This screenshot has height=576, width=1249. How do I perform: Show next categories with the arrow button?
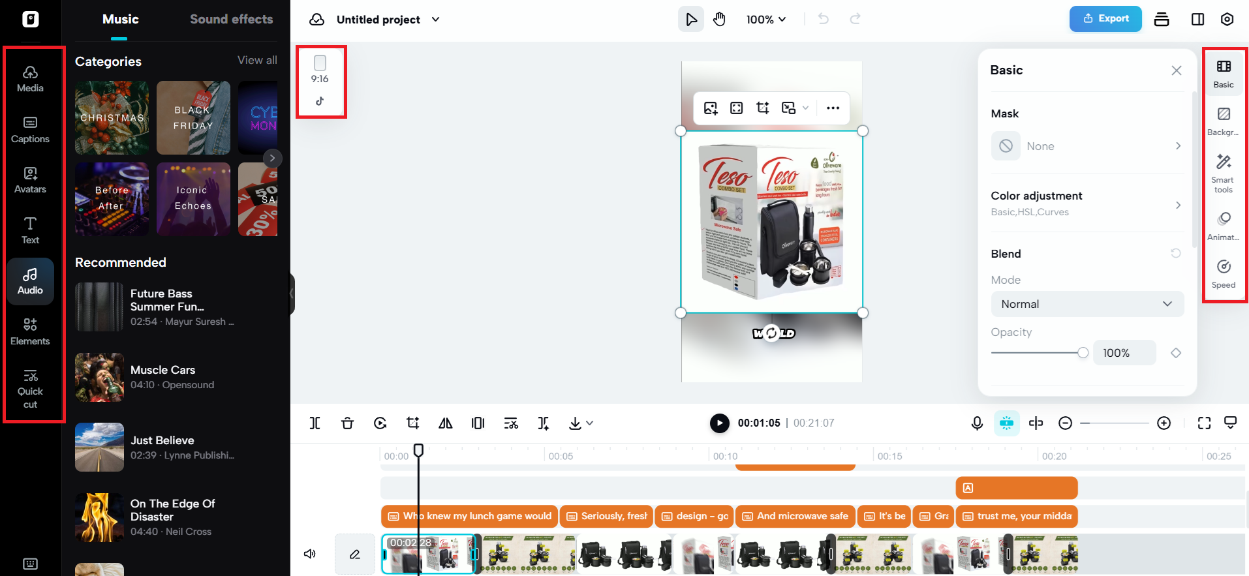click(x=272, y=158)
